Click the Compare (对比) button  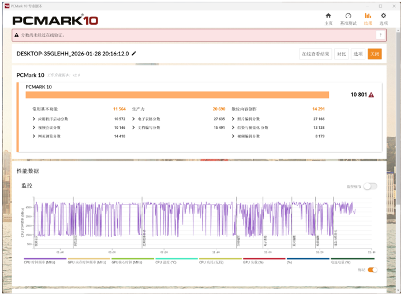pyautogui.click(x=341, y=54)
